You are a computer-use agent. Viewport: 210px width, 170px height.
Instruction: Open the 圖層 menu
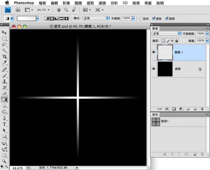(78, 3)
